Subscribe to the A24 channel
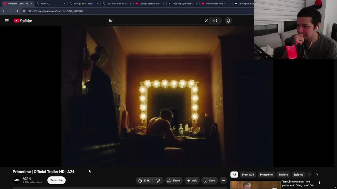Image resolution: width=337 pixels, height=189 pixels. tap(56, 180)
